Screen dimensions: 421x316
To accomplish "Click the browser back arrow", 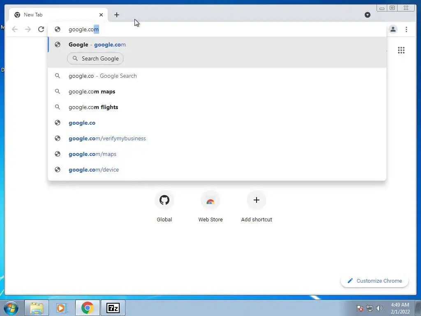I will (15, 29).
